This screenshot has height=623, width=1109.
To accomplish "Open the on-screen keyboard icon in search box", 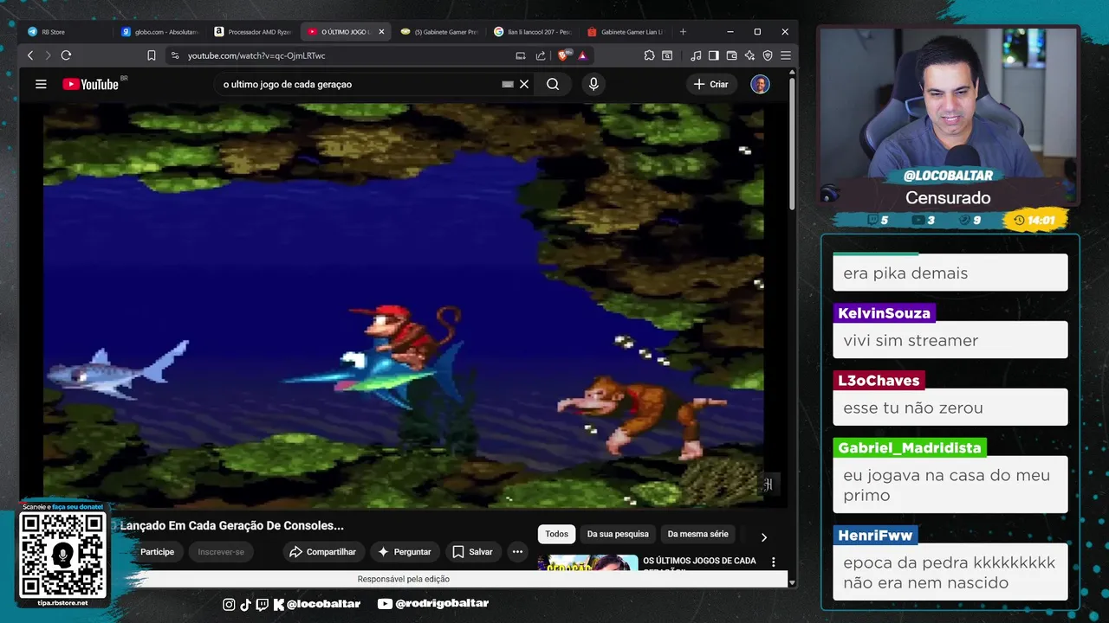I will 508,84.
